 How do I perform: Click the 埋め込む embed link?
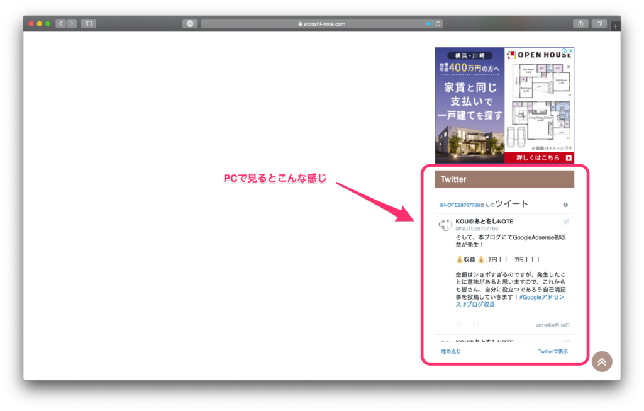click(x=451, y=351)
